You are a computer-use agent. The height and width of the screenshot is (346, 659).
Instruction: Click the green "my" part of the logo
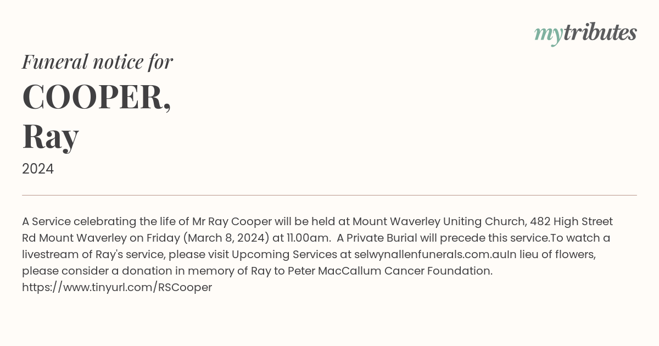(x=549, y=36)
